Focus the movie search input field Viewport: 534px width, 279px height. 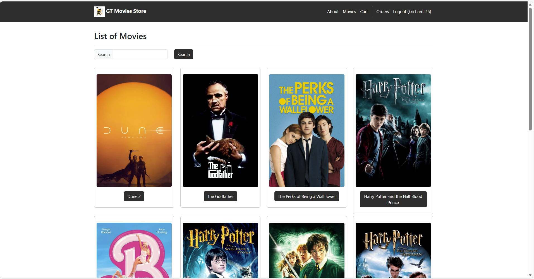tap(140, 54)
